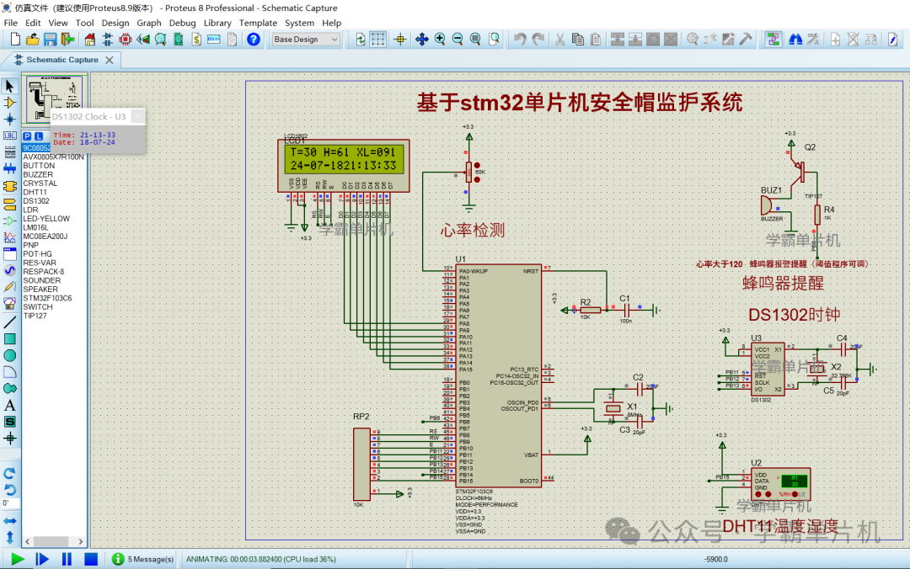
Task: Click the Undo arrow icon
Action: click(x=520, y=39)
